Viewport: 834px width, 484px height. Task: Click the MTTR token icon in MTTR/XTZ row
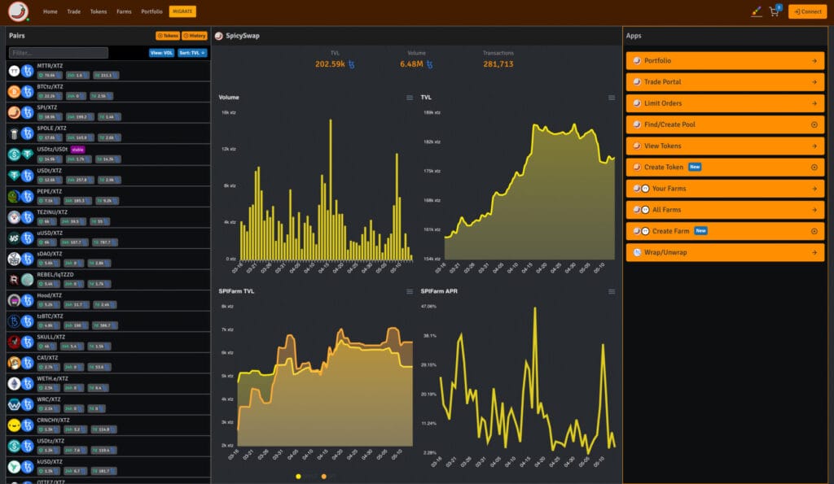[14, 71]
